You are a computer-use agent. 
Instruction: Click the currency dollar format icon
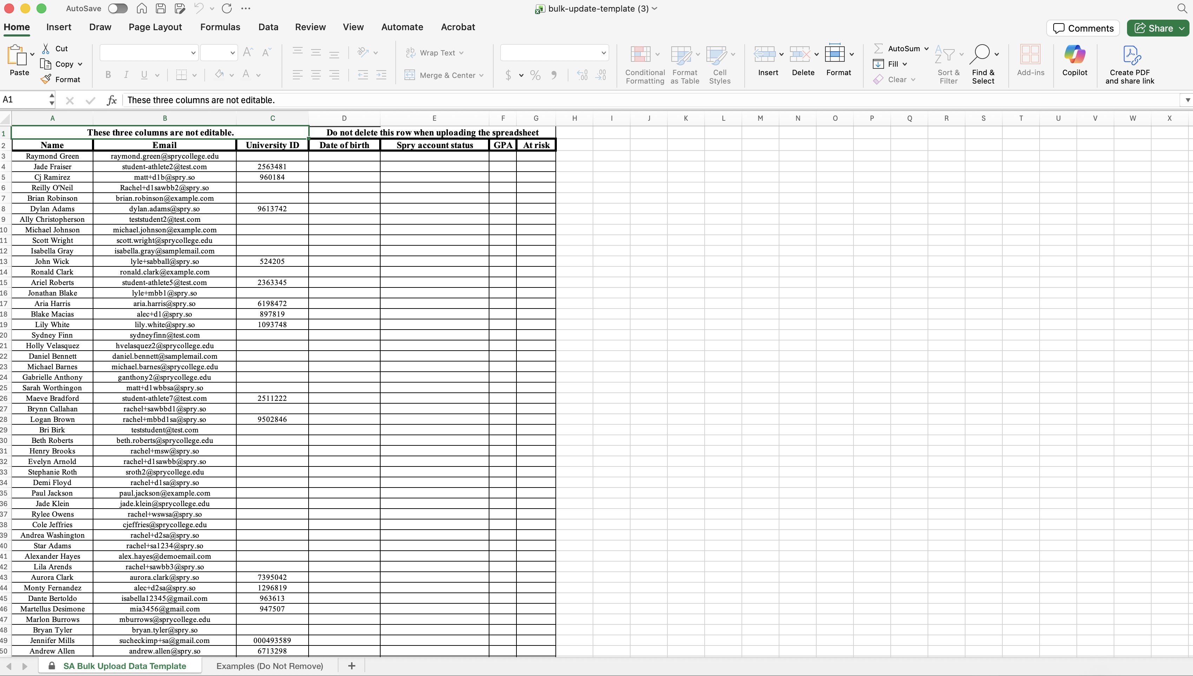(508, 75)
